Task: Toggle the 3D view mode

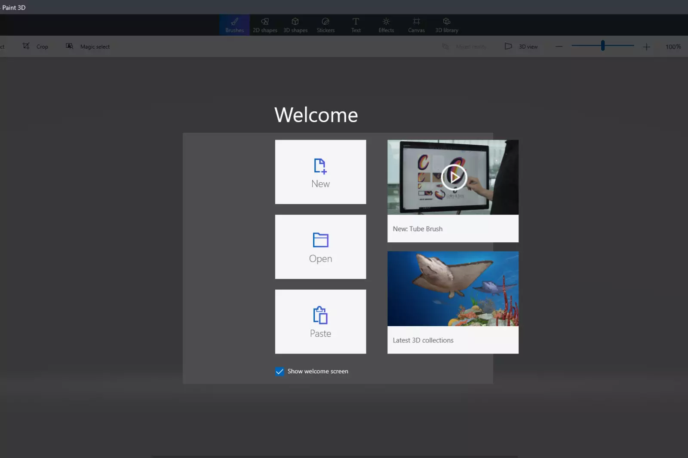Action: [521, 46]
